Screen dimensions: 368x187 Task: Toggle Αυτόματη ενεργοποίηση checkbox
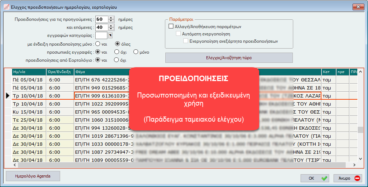(178, 34)
